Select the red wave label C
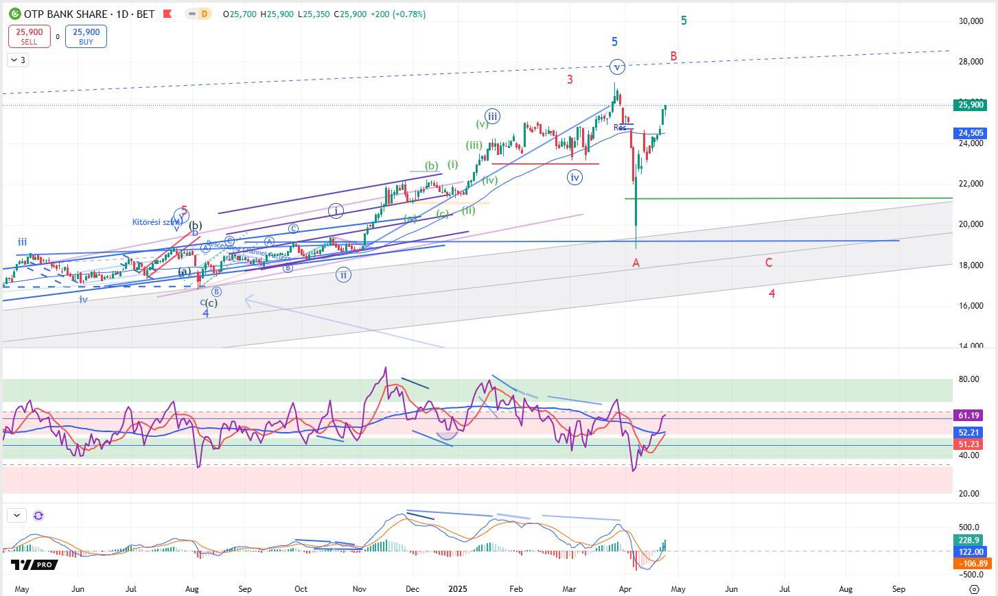Viewport: 998px width, 596px height. (769, 263)
